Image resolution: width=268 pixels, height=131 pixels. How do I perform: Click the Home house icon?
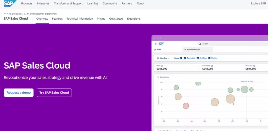tap(155, 50)
